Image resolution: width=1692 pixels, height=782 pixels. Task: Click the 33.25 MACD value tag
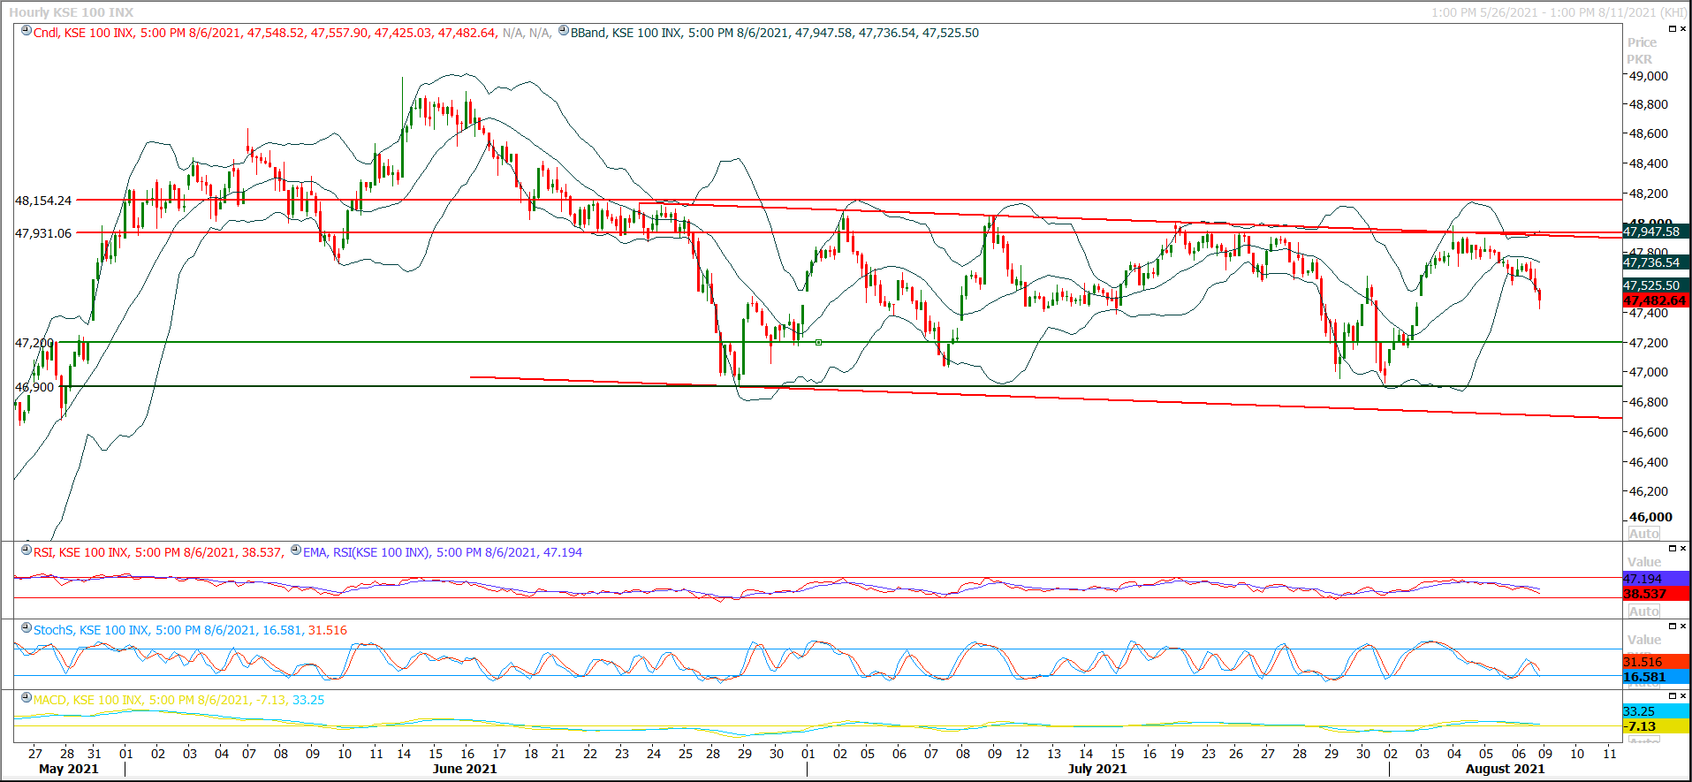click(1656, 711)
